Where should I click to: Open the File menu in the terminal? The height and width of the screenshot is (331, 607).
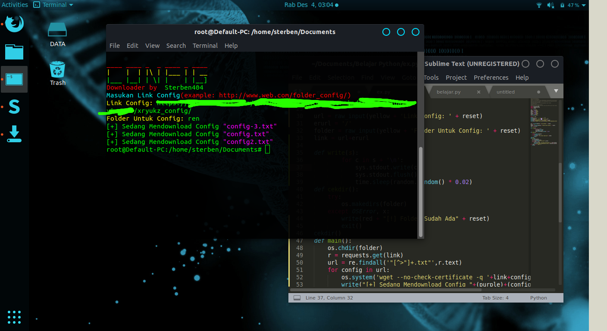point(115,46)
